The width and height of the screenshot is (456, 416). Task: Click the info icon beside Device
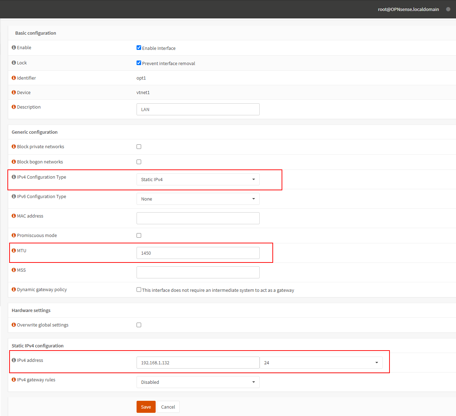pyautogui.click(x=14, y=92)
